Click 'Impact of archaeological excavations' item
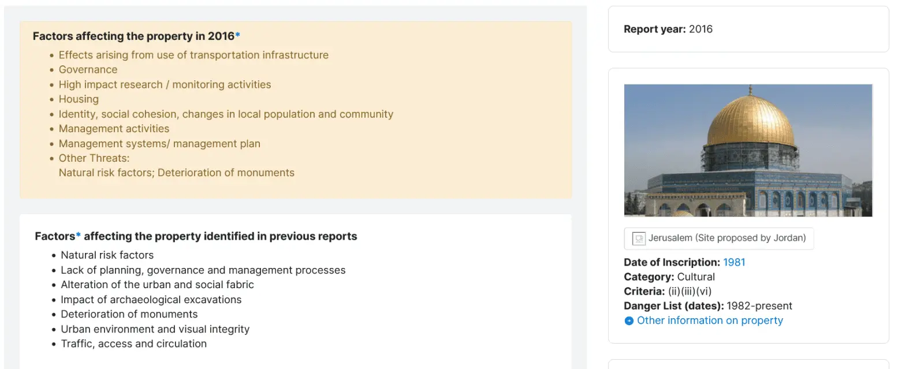This screenshot has width=924, height=369. [x=151, y=300]
